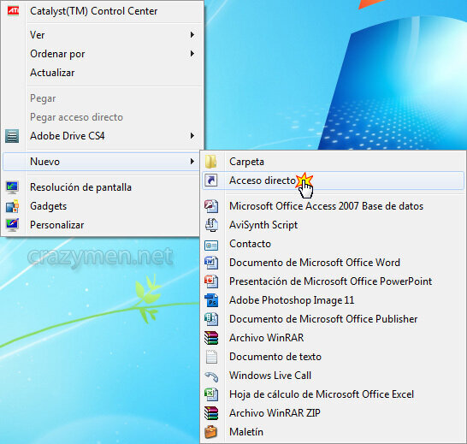Viewport: 467px width, 444px height.
Task: Click the PowerPoint presentation icon
Action: tap(211, 281)
